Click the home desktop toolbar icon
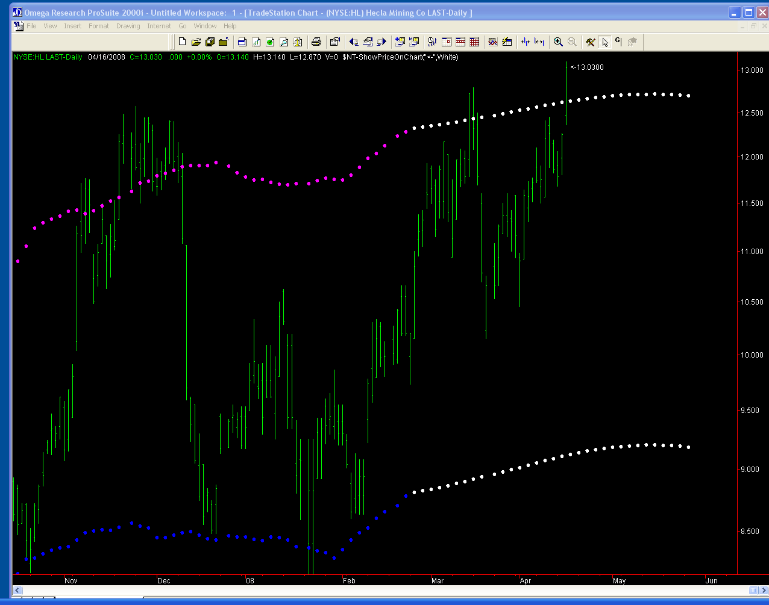 coord(368,42)
